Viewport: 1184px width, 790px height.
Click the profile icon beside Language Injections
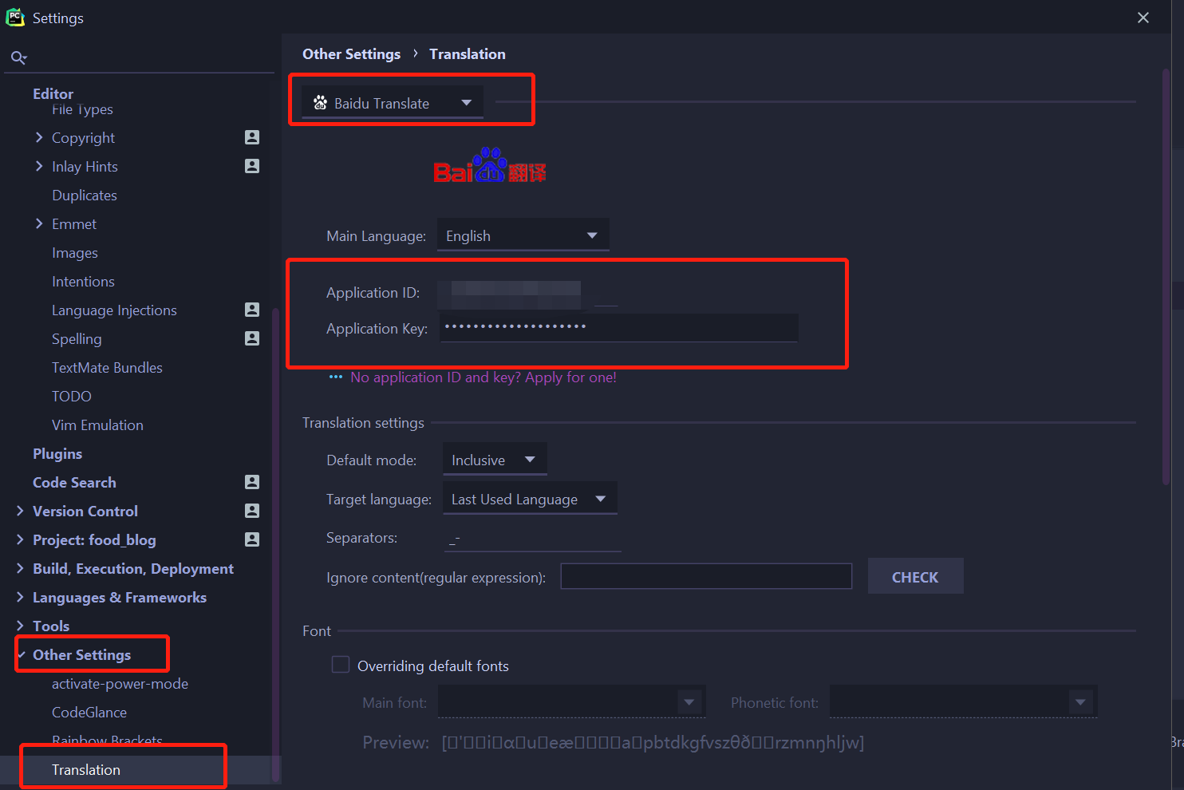pos(252,310)
